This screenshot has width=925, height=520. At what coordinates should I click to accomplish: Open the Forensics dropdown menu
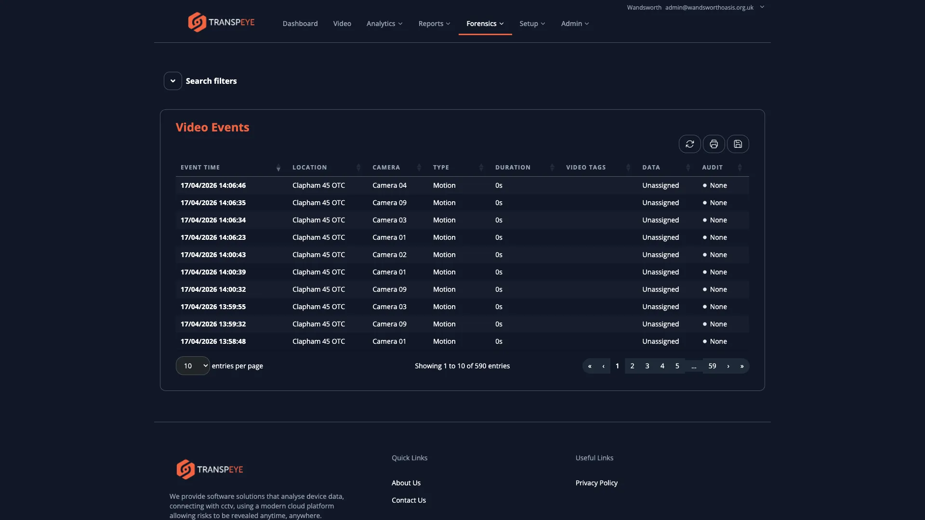click(x=485, y=23)
